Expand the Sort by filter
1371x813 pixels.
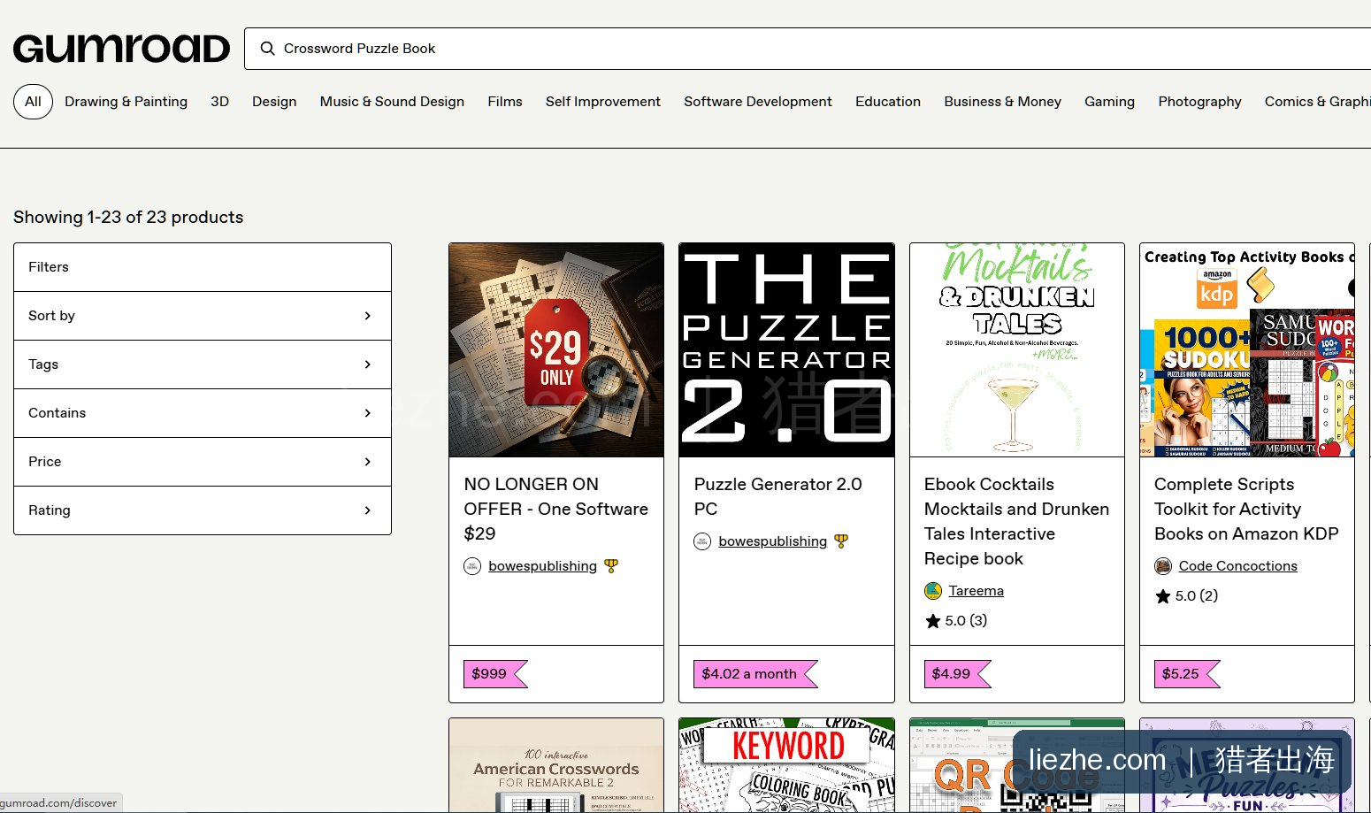[x=203, y=316]
